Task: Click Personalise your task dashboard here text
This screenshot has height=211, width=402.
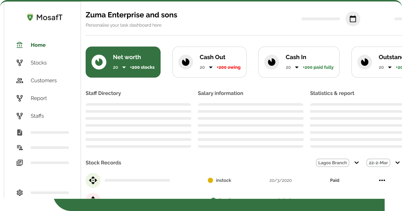Action: (x=124, y=25)
